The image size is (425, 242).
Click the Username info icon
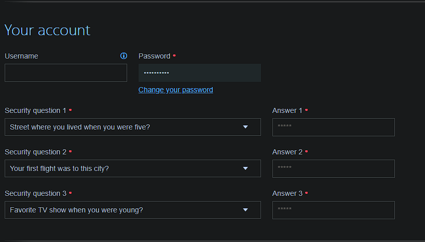click(x=124, y=56)
